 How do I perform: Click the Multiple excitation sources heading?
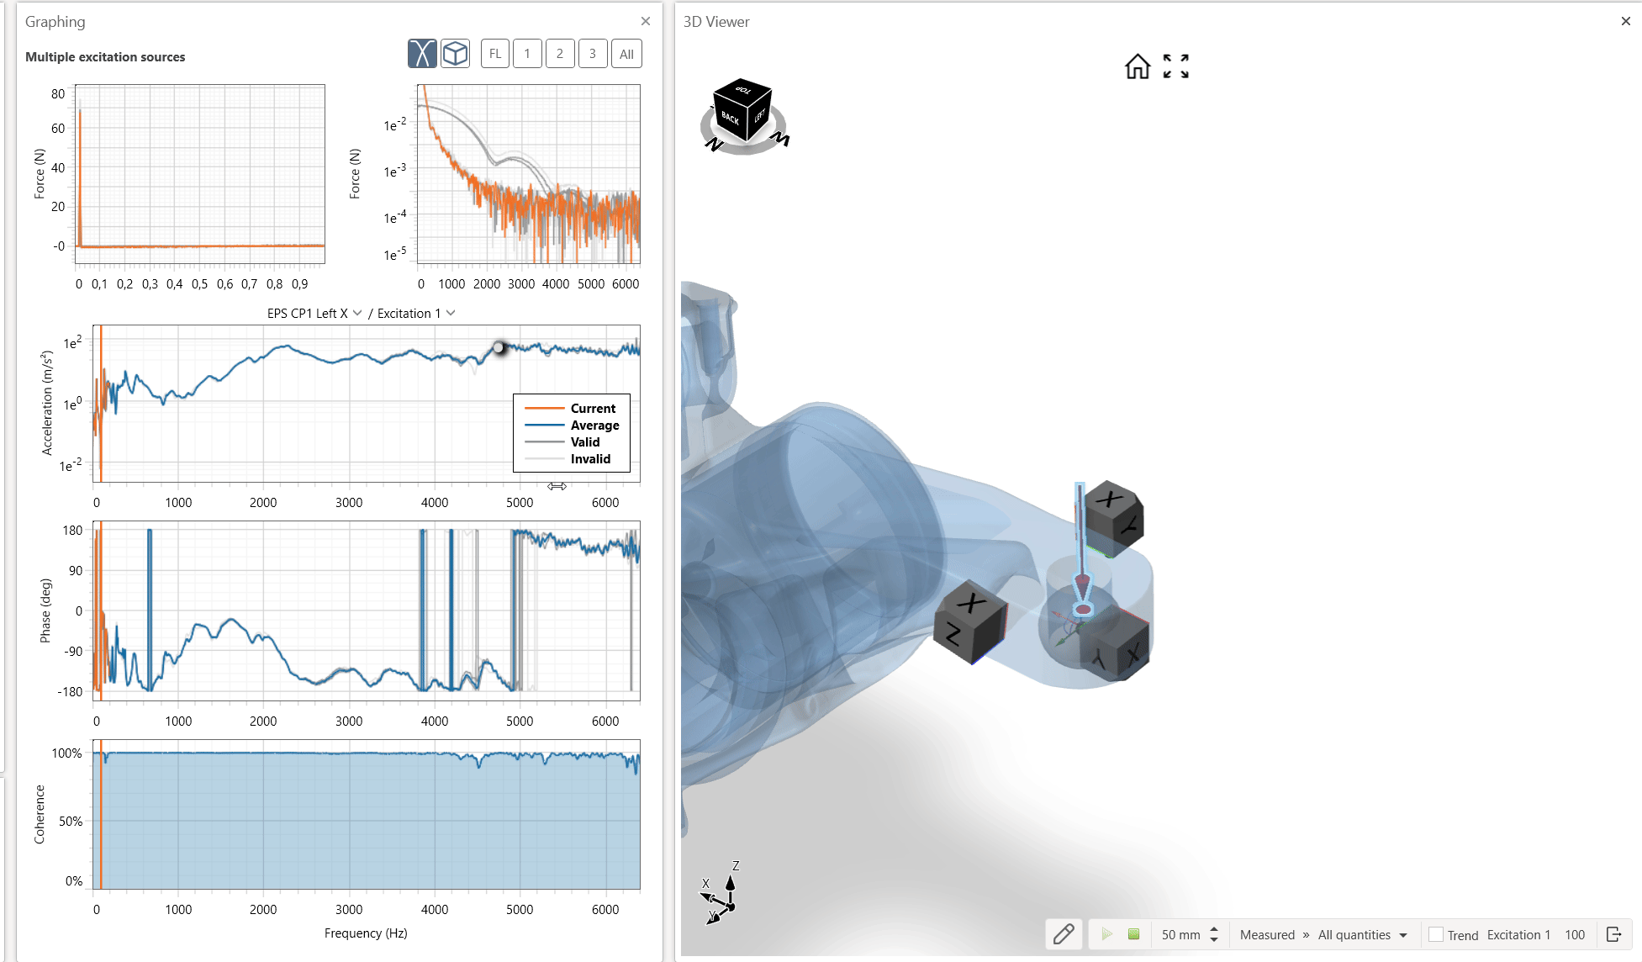pyautogui.click(x=105, y=57)
